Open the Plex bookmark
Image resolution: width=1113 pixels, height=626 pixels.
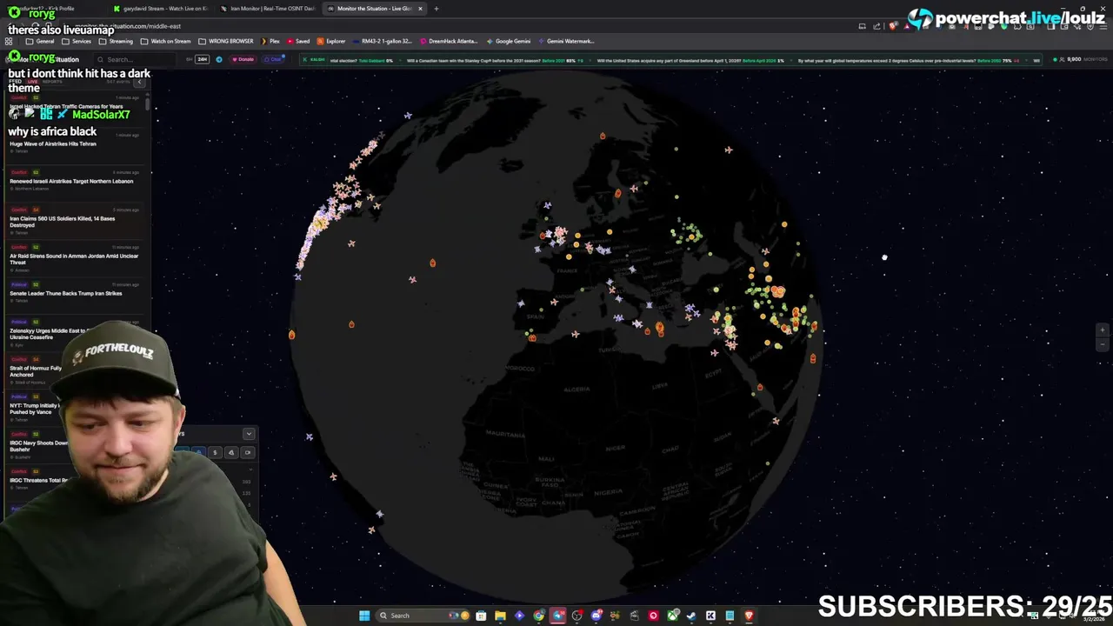pyautogui.click(x=270, y=41)
